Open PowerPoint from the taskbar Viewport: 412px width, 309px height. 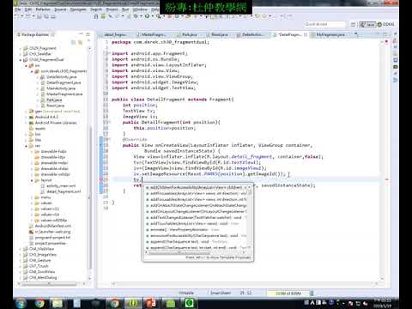click(x=150, y=303)
